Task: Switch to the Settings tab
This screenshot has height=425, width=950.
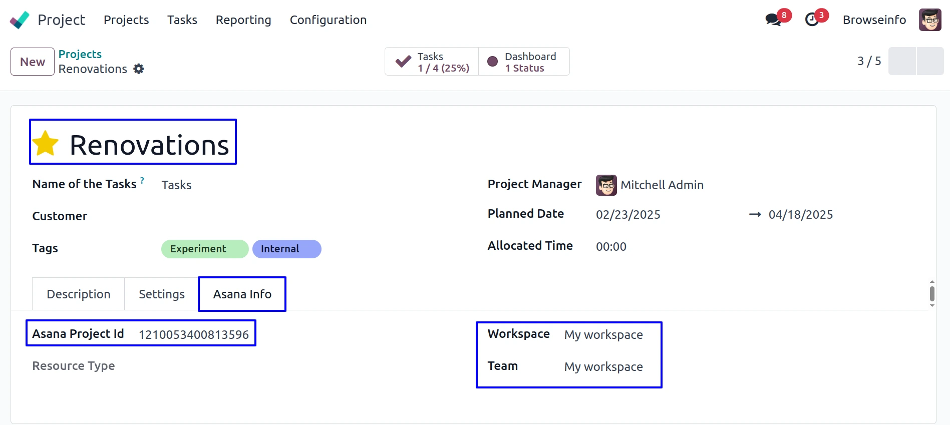Action: click(161, 294)
